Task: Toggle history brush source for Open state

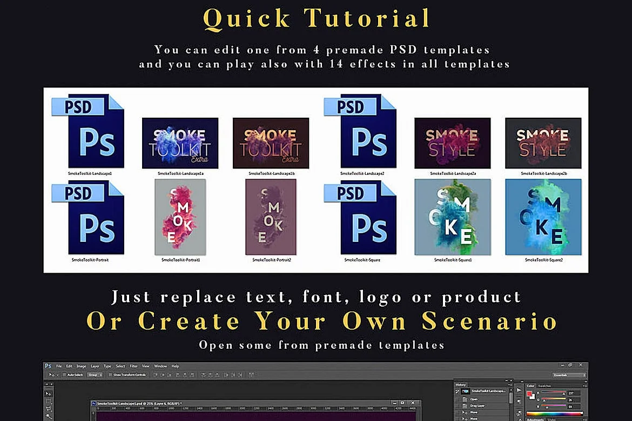Action: point(457,399)
